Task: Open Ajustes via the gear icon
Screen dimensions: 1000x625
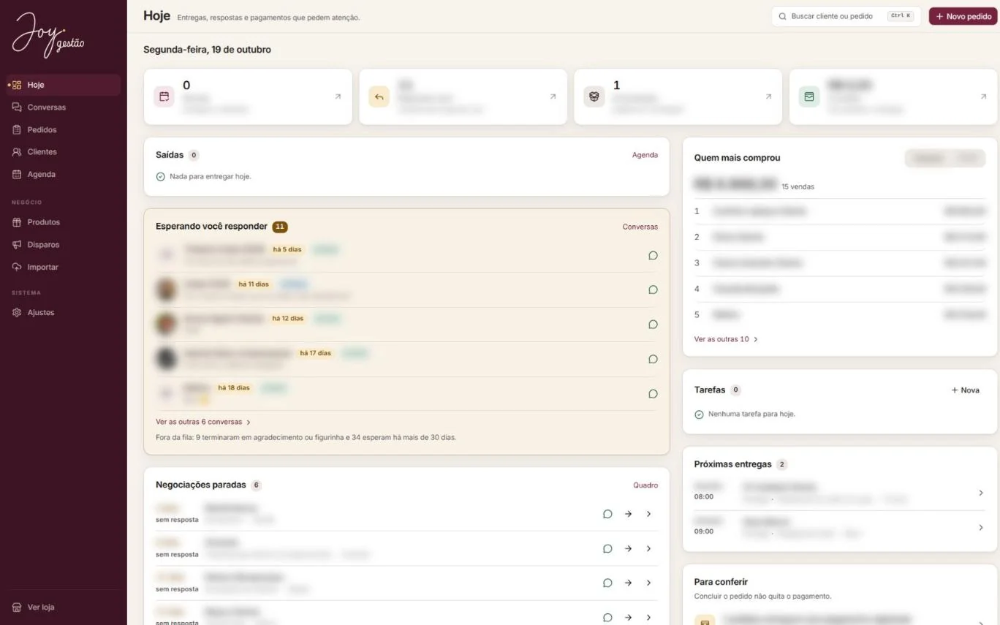Action: [x=17, y=312]
